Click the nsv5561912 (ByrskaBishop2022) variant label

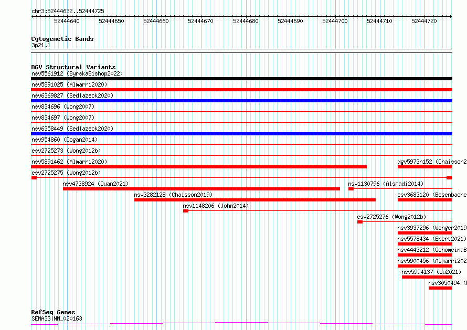77,73
